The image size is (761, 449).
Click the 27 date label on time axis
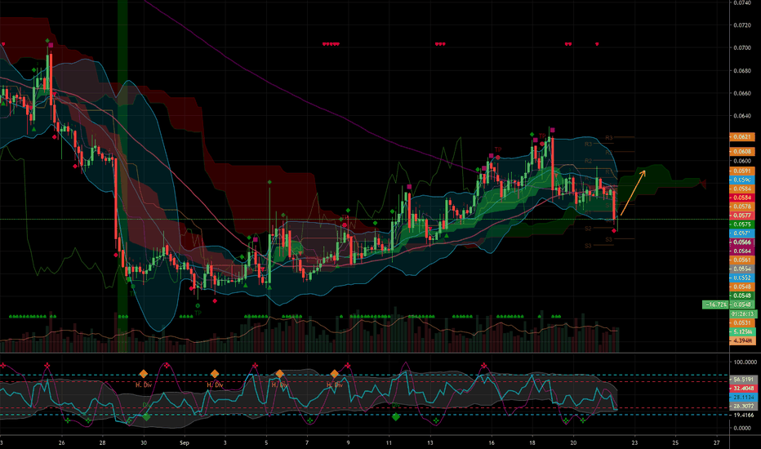click(716, 442)
